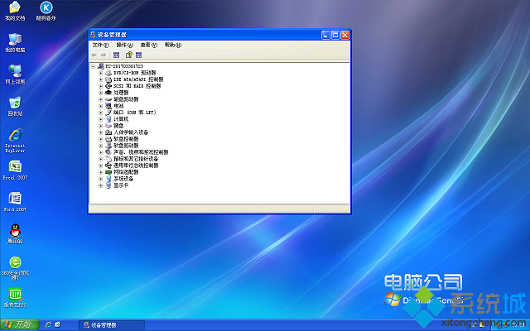Collapse the root computer node PC-20170330
Viewport: 530px width, 331px height.
tap(93, 66)
